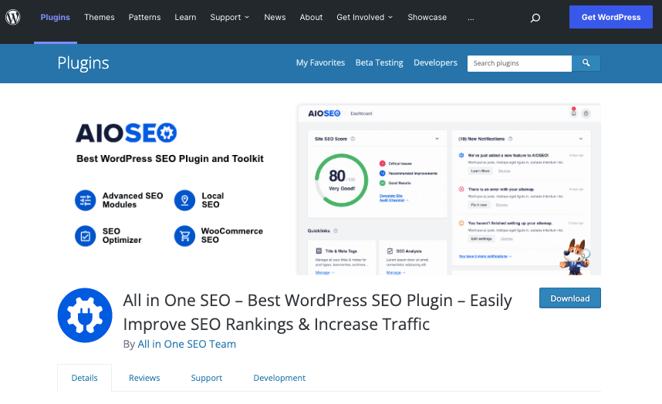Collapse the New Notifications panel chevron
This screenshot has height=404, width=662.
[x=580, y=139]
